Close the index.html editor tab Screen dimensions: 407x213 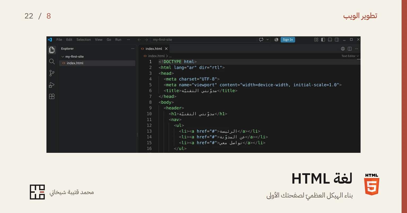pos(166,49)
